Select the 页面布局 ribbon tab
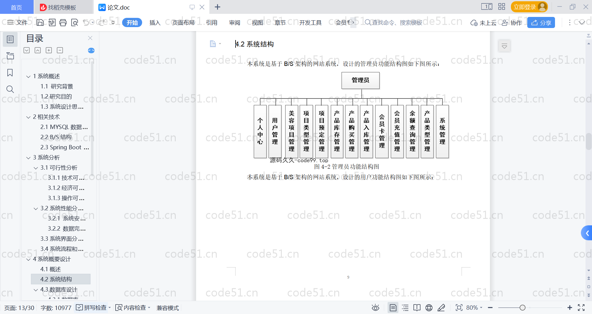The width and height of the screenshot is (592, 314). [x=183, y=22]
